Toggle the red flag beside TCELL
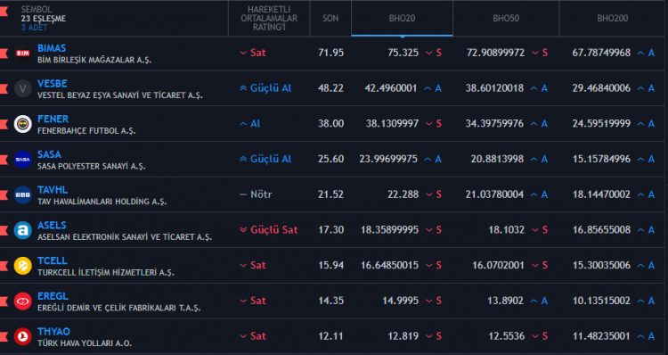This screenshot has width=668, height=355. (4, 266)
